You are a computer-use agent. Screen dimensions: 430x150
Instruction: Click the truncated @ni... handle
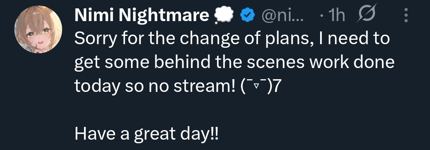coord(282,16)
